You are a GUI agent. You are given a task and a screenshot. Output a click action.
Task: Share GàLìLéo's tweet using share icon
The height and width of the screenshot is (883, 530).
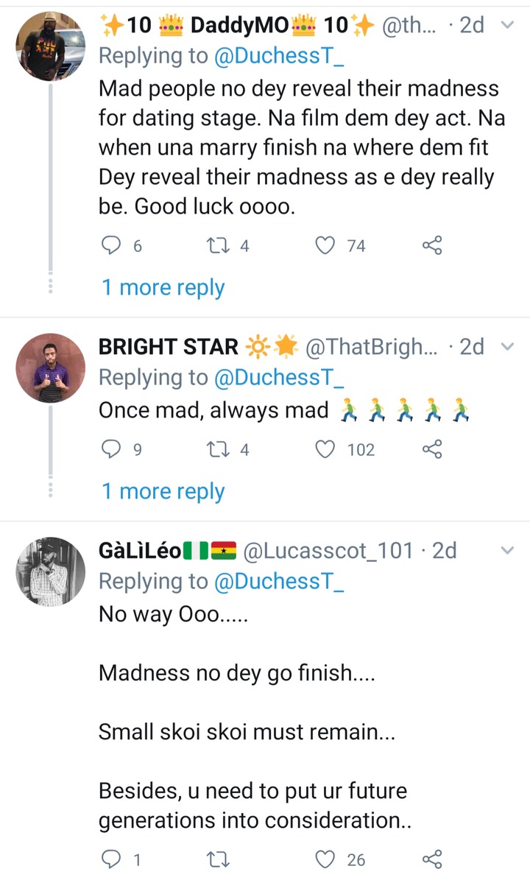(432, 859)
